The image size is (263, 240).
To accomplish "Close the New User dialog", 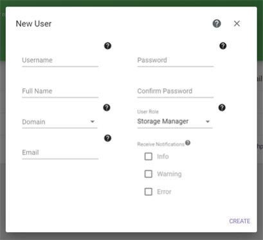I will click(x=237, y=24).
